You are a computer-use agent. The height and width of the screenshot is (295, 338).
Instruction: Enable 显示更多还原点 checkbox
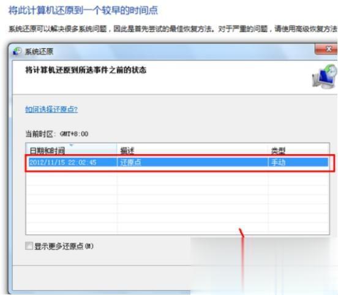pos(29,245)
